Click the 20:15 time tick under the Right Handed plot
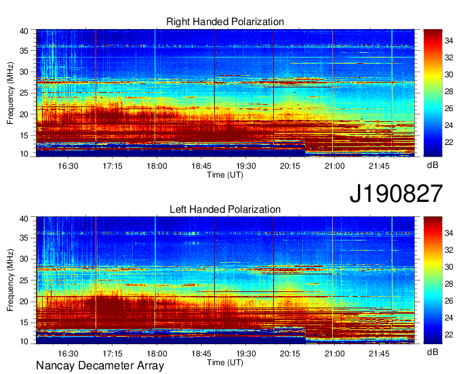Image resolution: width=461 pixels, height=374 pixels. pos(290,166)
